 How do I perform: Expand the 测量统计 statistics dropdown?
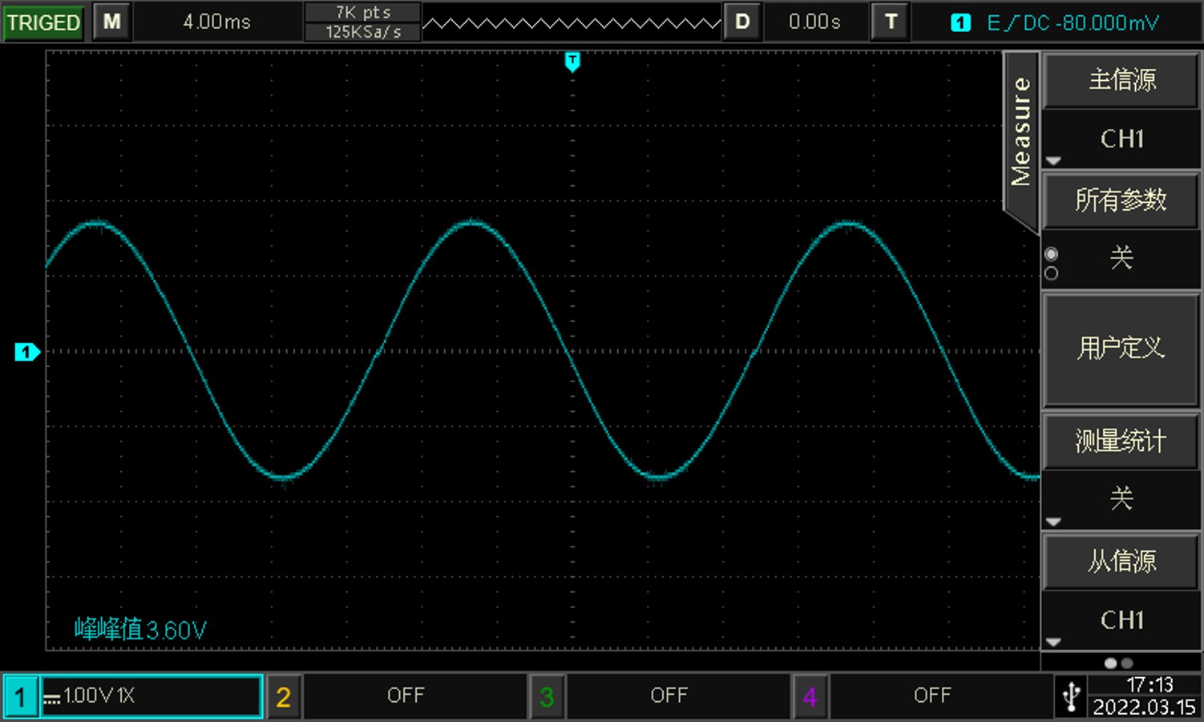coord(1120,498)
